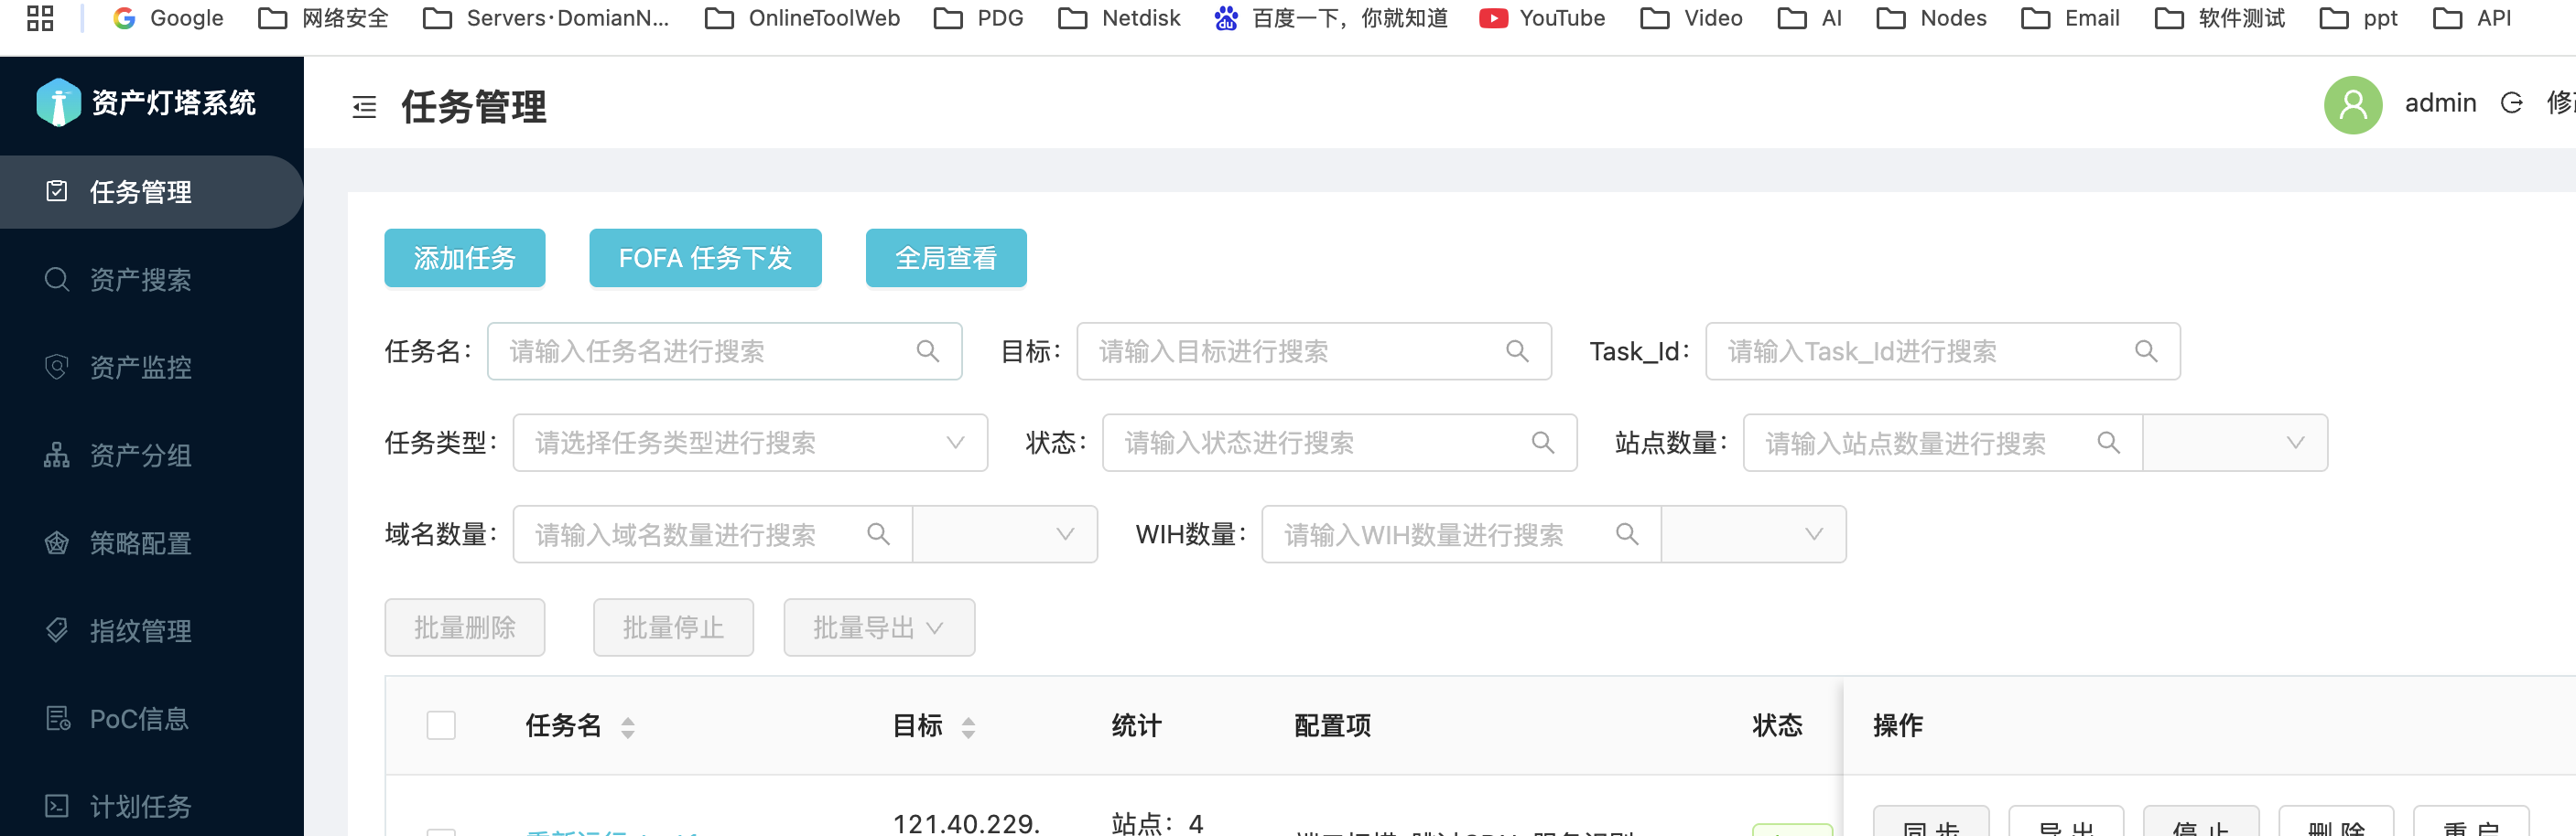Click search icon in 目标 field
Screen dimensions: 2576x836
point(1516,351)
